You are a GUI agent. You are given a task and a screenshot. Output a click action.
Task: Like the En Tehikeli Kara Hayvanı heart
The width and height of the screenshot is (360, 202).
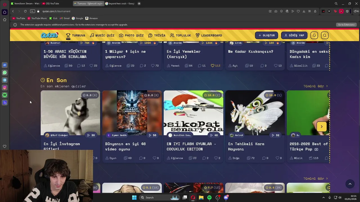coord(277,158)
